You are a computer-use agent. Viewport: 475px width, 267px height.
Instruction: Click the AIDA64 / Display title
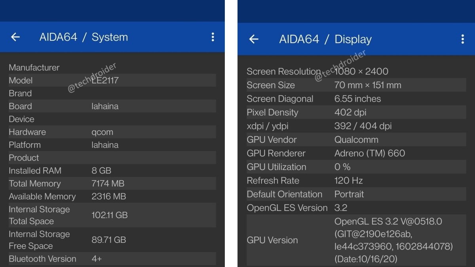(325, 39)
